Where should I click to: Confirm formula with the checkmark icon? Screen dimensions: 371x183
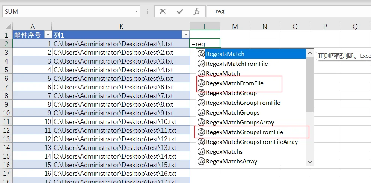180,11
